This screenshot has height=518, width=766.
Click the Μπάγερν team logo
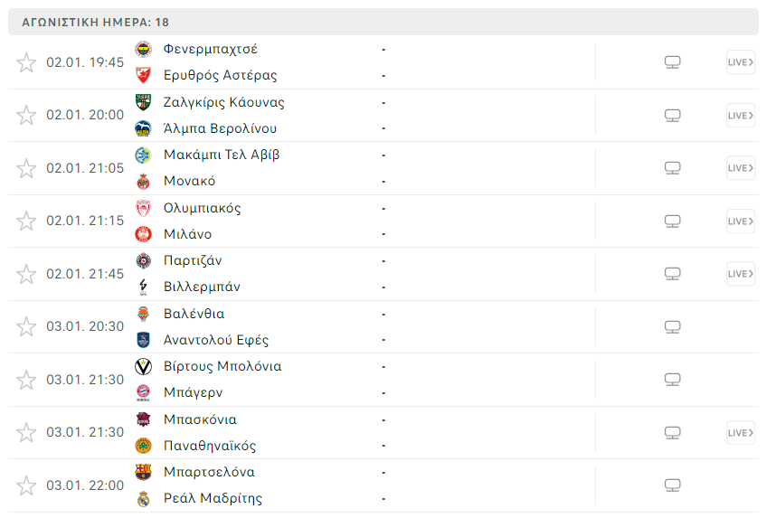coord(143,392)
